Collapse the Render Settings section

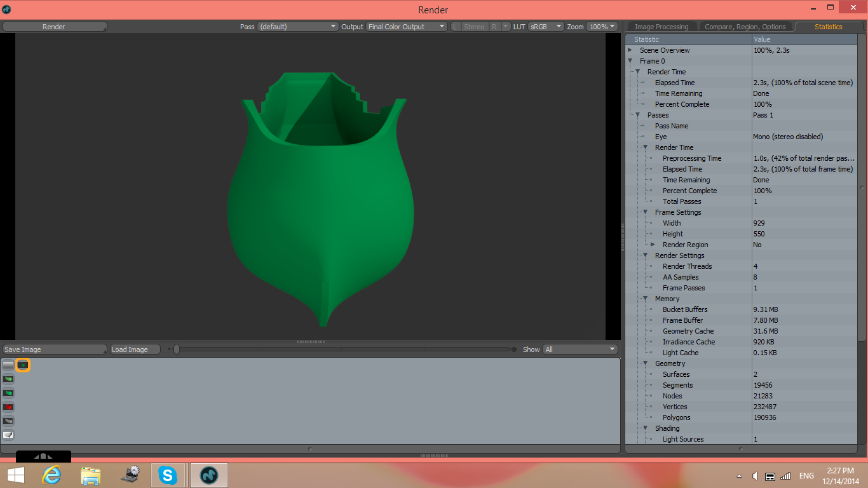point(646,255)
